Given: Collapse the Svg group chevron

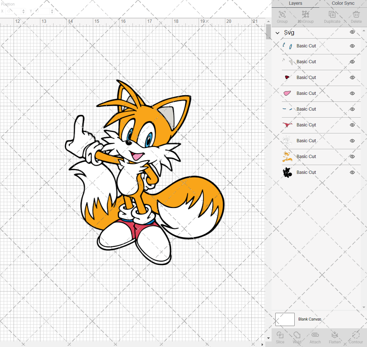Looking at the screenshot, I should pyautogui.click(x=277, y=33).
